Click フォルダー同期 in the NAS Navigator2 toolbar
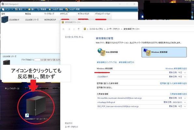This screenshot has width=194, height=130. [73, 9]
